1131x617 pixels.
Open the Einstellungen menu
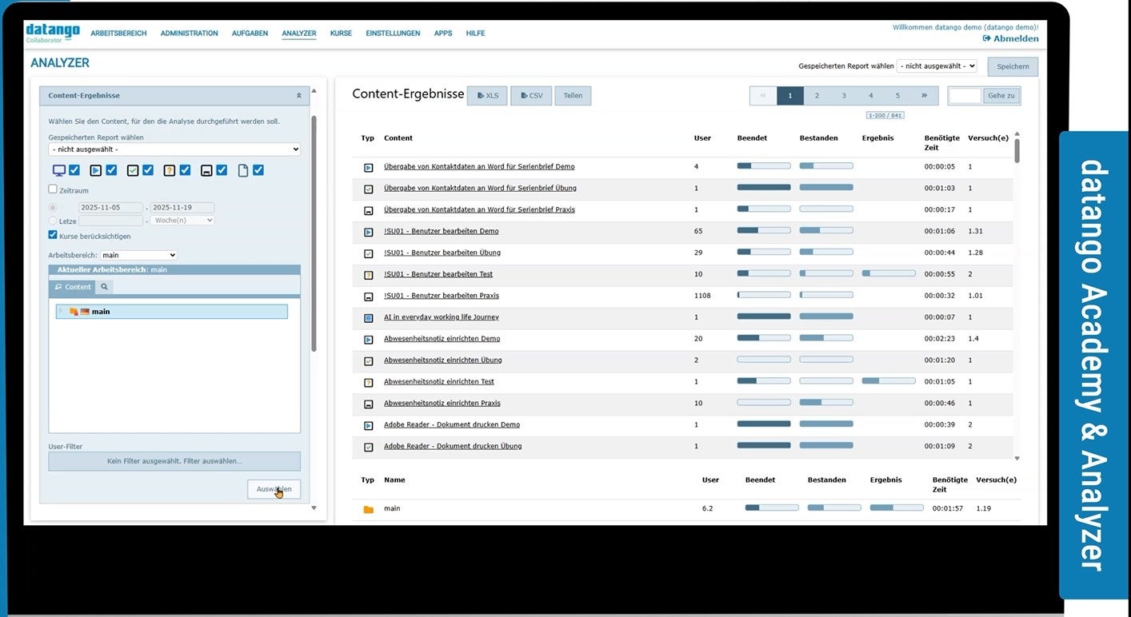pyautogui.click(x=393, y=34)
